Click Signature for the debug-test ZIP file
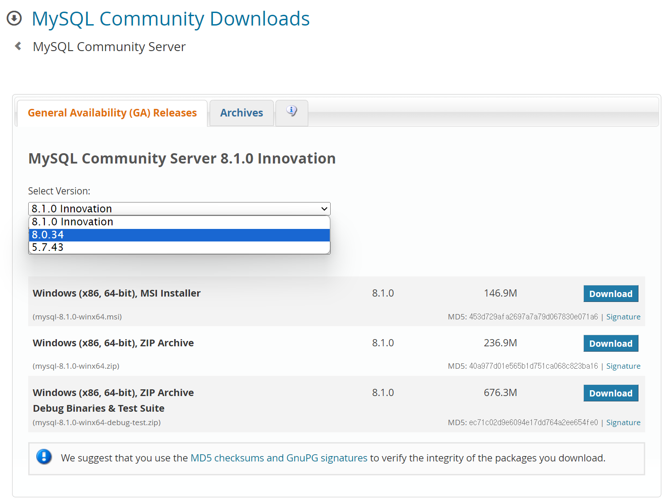 point(623,422)
